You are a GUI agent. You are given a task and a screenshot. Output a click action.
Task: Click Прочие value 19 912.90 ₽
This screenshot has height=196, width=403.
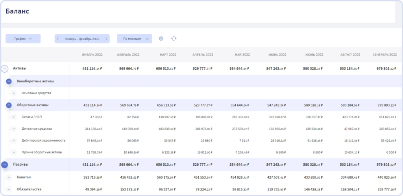click(x=205, y=153)
